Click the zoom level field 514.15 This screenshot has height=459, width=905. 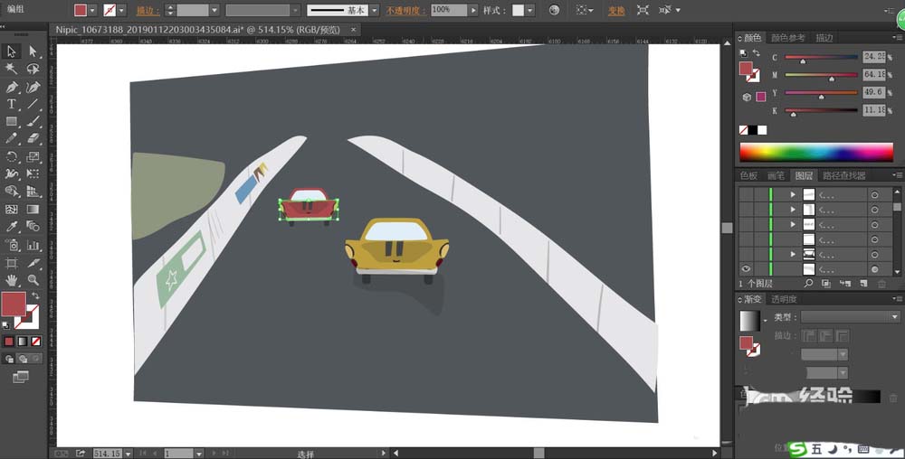tap(108, 454)
